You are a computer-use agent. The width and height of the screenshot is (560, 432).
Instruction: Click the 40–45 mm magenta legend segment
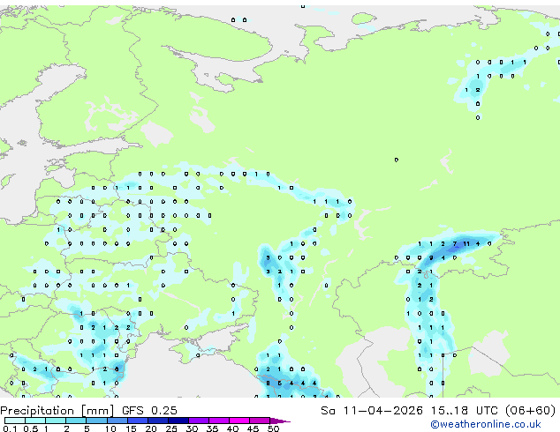(239, 421)
